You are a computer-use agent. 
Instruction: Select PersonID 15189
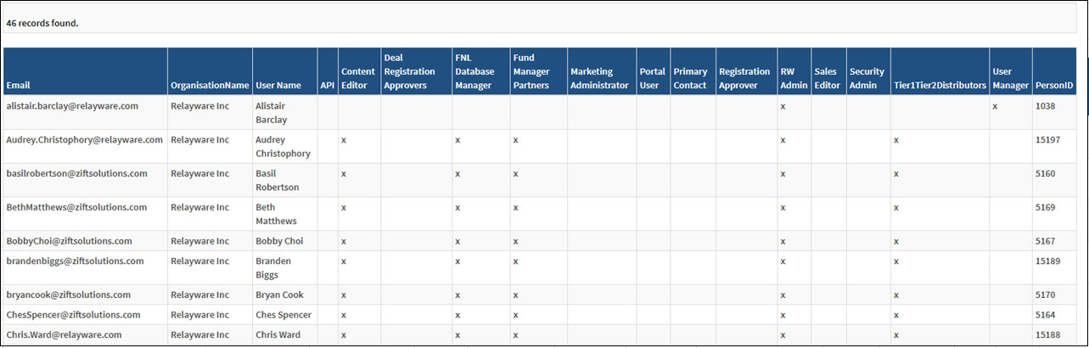pyautogui.click(x=1048, y=261)
